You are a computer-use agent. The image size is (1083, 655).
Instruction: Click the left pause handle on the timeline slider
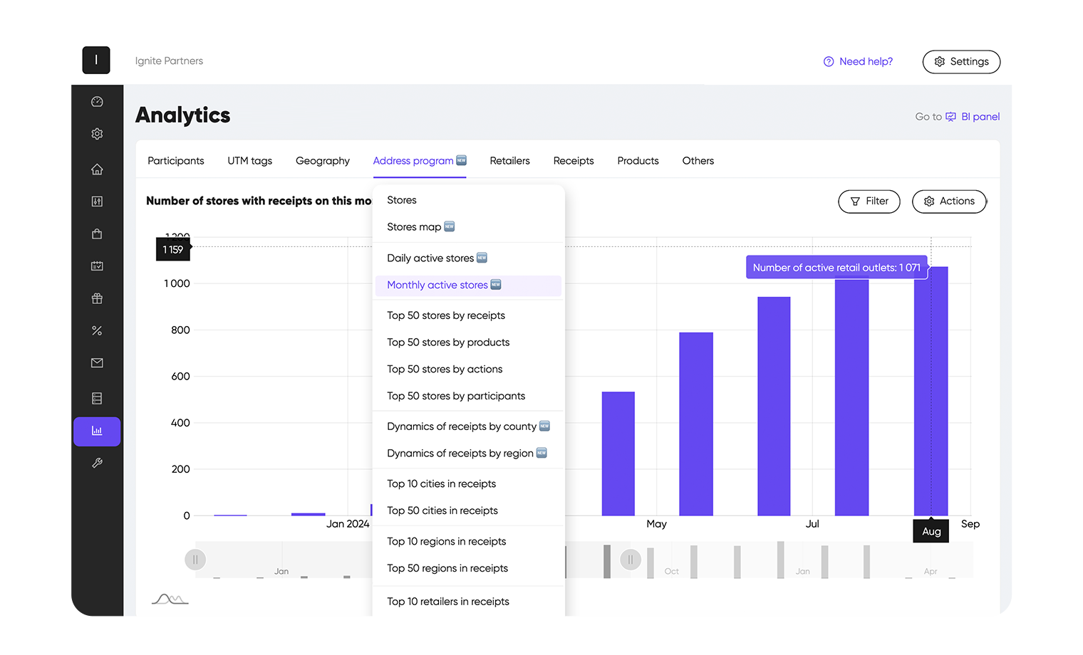coord(195,560)
